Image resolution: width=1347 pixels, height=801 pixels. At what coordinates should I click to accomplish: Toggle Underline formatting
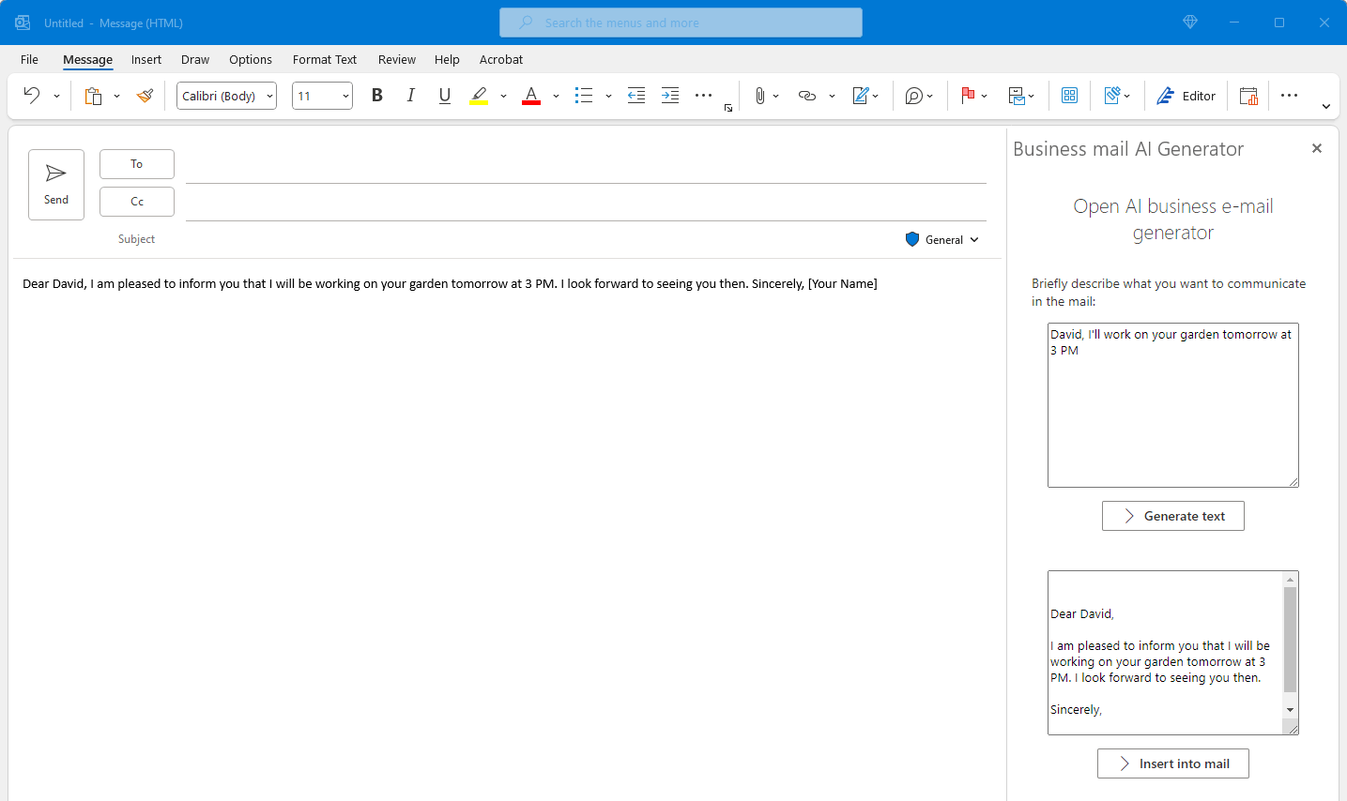click(x=444, y=95)
